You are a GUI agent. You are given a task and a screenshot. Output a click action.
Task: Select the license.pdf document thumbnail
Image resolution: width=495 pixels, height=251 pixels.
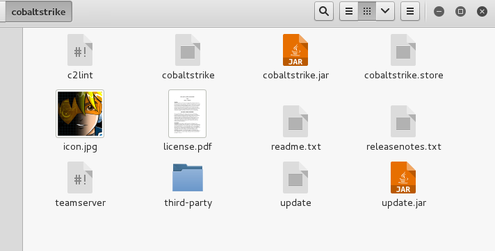coord(188,114)
